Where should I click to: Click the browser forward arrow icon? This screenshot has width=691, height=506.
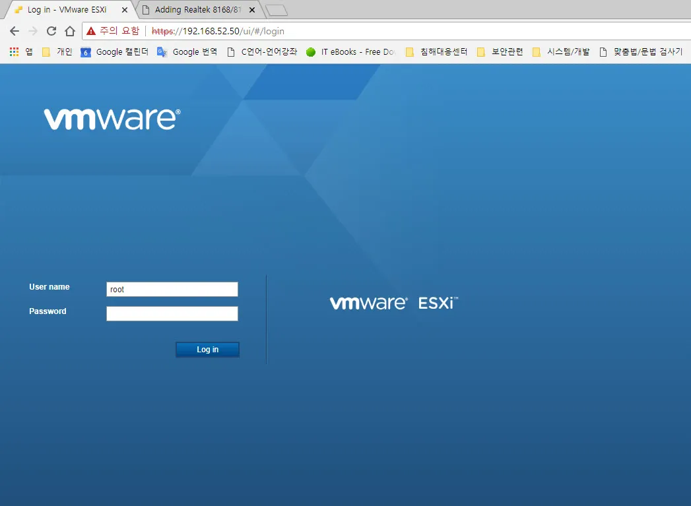[x=33, y=31]
